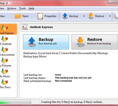Click the 'Backup type: Mirror' text
118x106 pixels.
click(35, 57)
